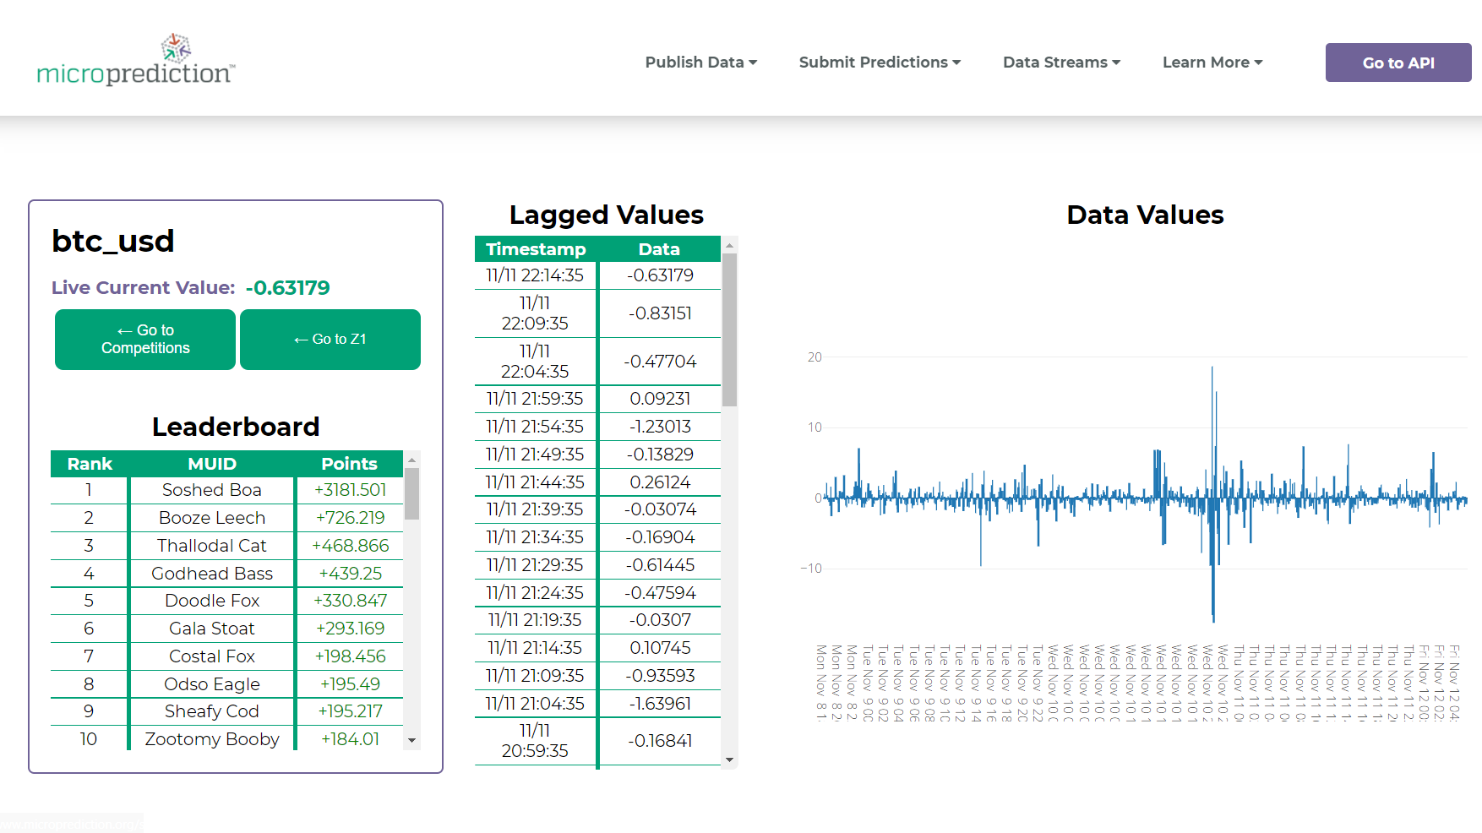This screenshot has width=1482, height=833.
Task: Open the Submit Predictions menu
Action: coord(880,63)
